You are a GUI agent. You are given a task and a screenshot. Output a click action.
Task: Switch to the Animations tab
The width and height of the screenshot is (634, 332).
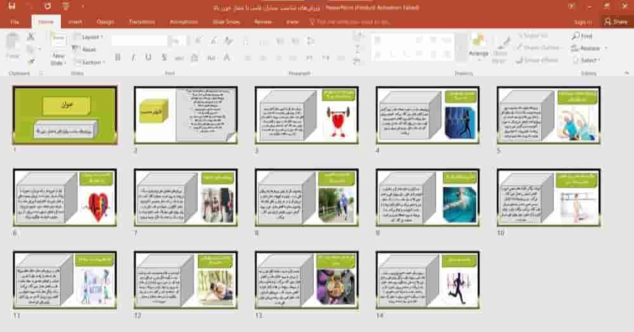click(184, 22)
